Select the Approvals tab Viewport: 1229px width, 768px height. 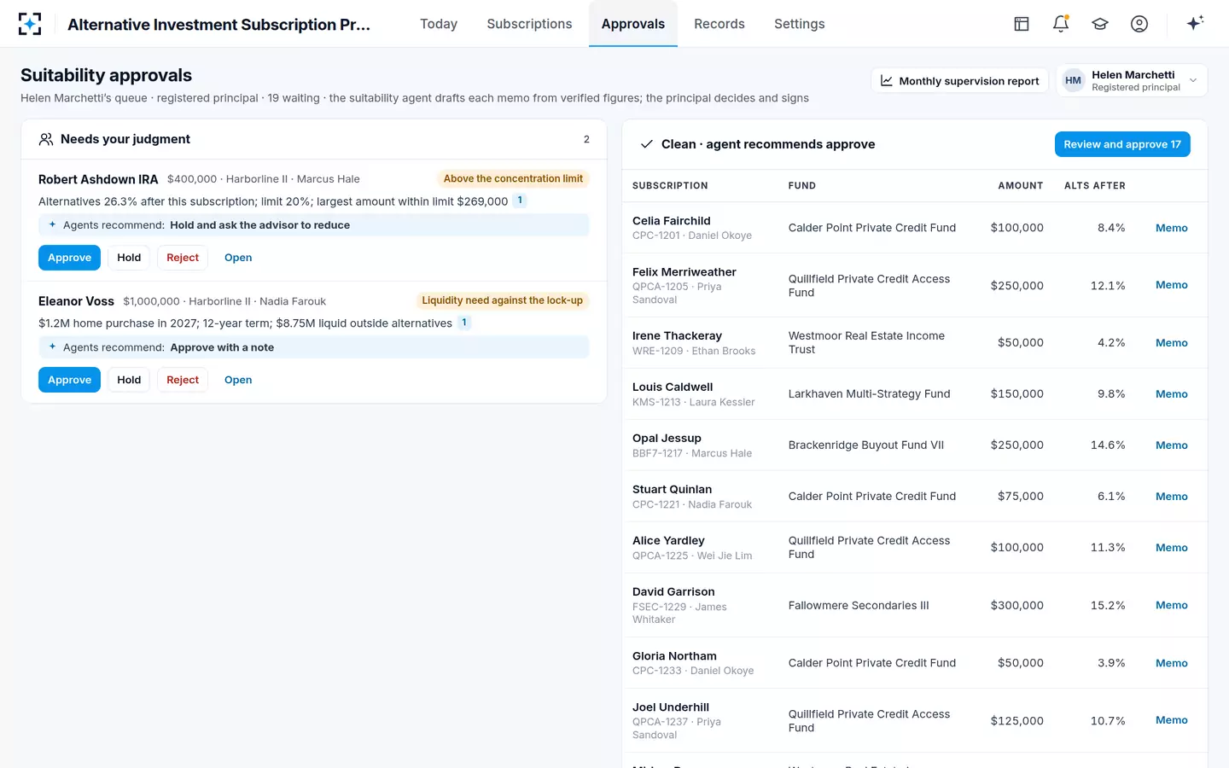633,24
